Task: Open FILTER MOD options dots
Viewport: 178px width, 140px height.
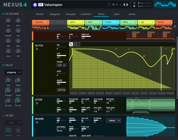Action: click(23, 14)
